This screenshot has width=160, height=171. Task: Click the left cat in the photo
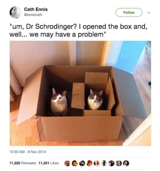click(x=59, y=102)
